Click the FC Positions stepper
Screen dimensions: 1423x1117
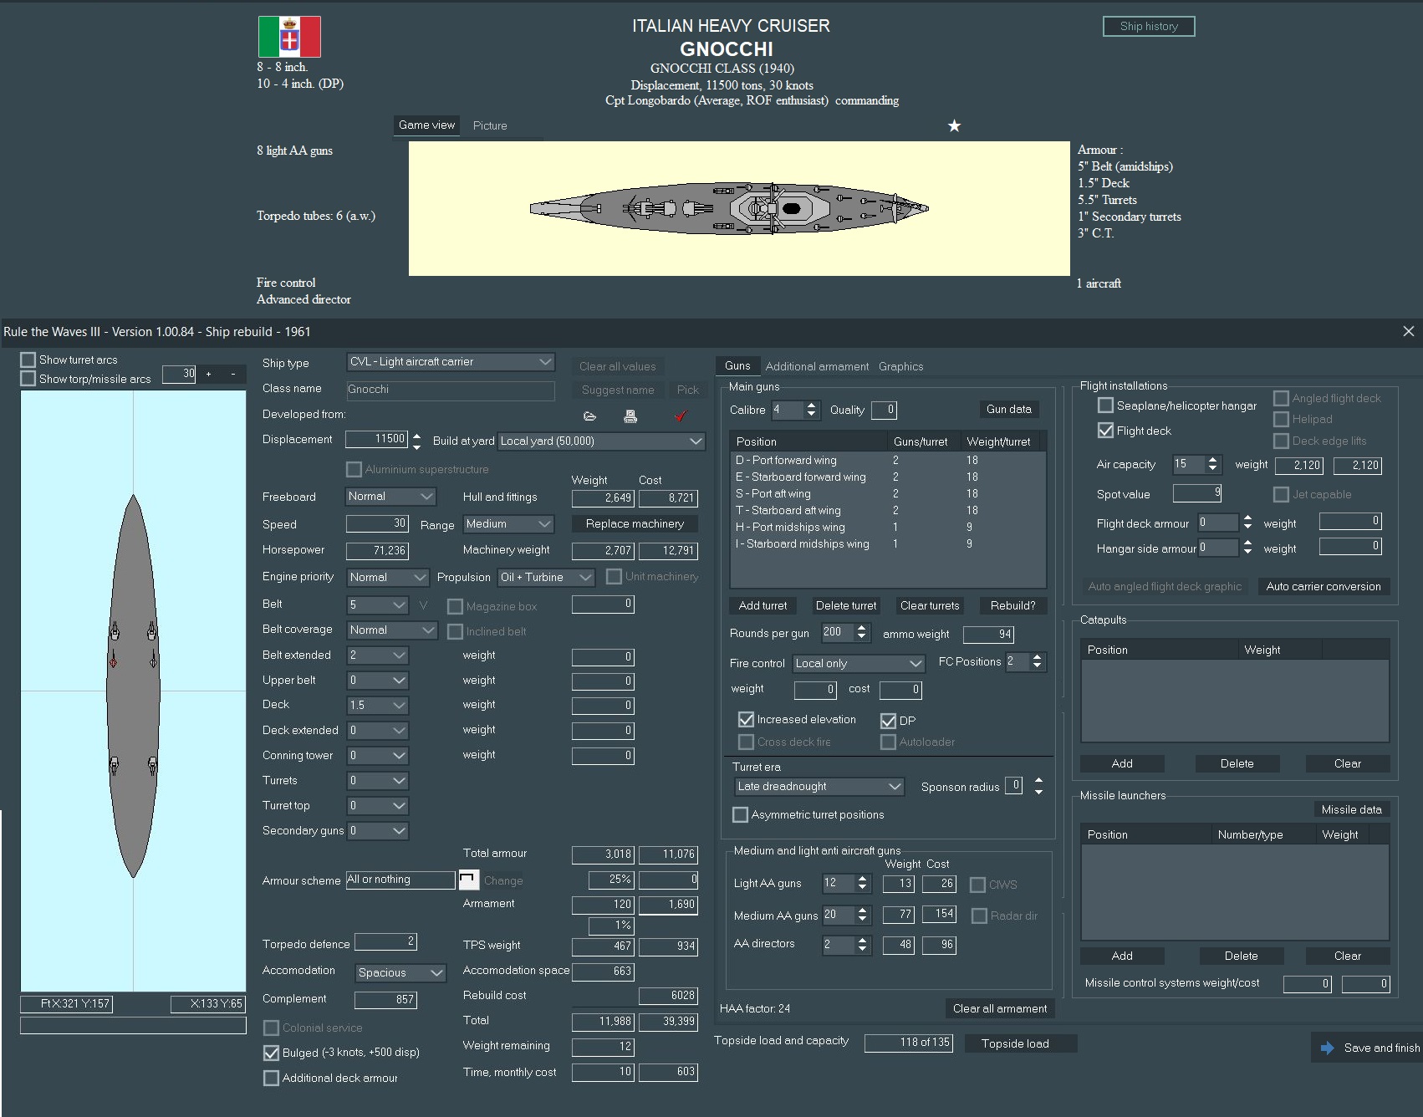[1038, 661]
